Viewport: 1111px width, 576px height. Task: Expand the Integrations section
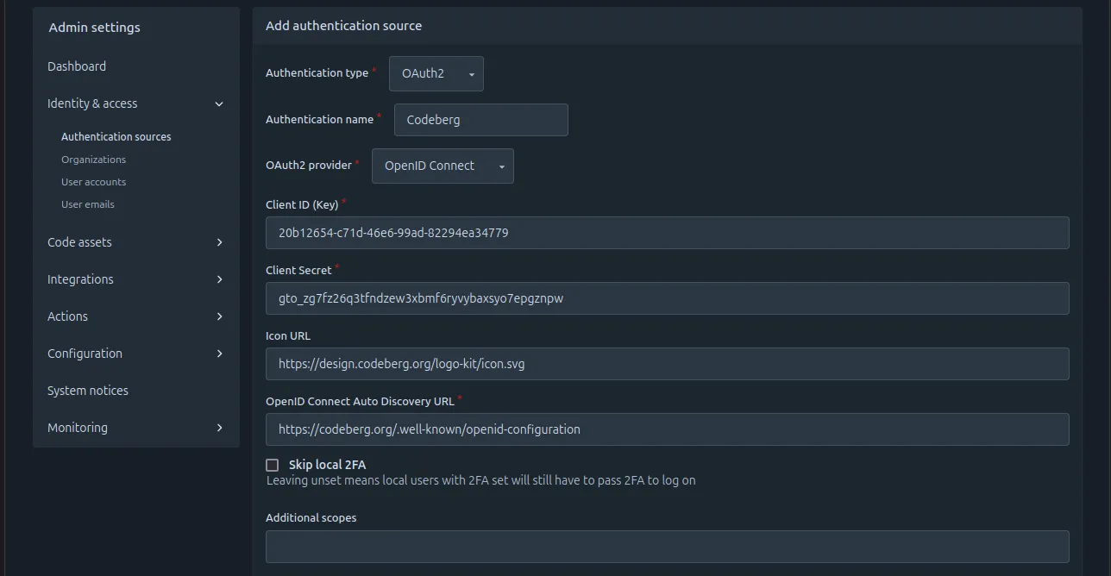tap(134, 279)
